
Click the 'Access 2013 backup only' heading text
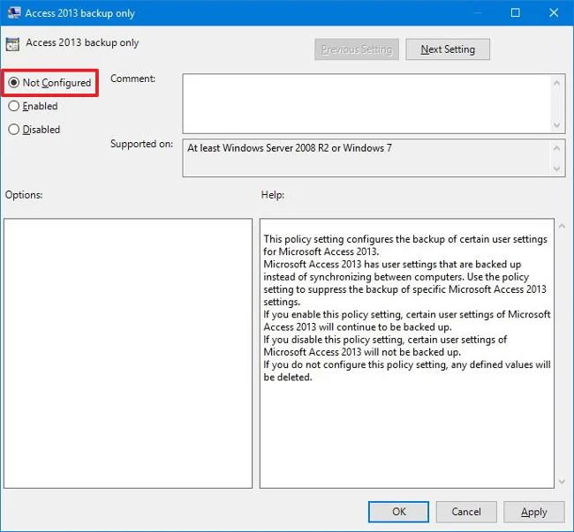click(82, 42)
